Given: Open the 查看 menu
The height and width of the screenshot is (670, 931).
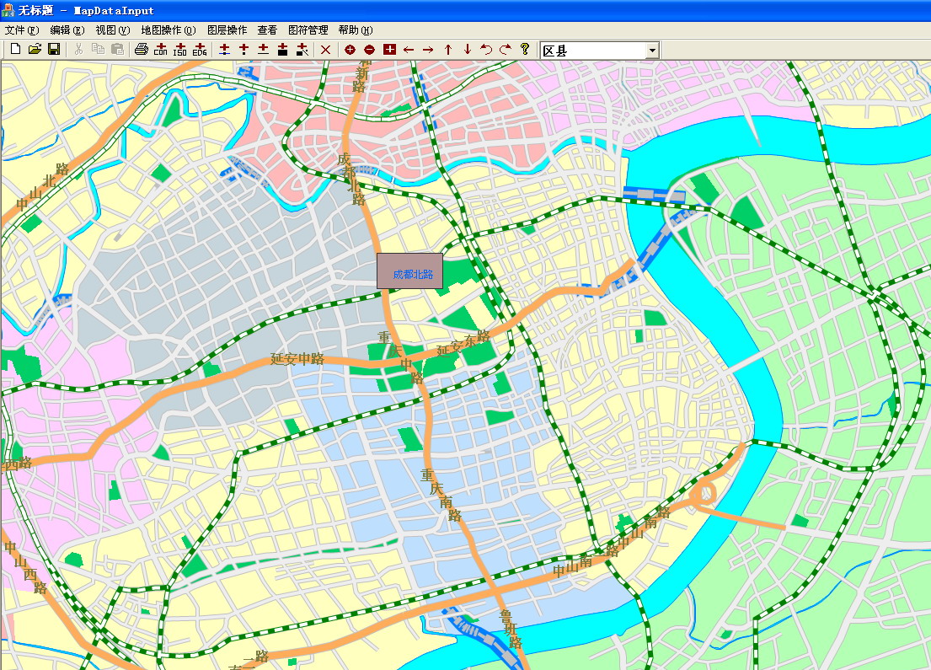Looking at the screenshot, I should (x=267, y=29).
